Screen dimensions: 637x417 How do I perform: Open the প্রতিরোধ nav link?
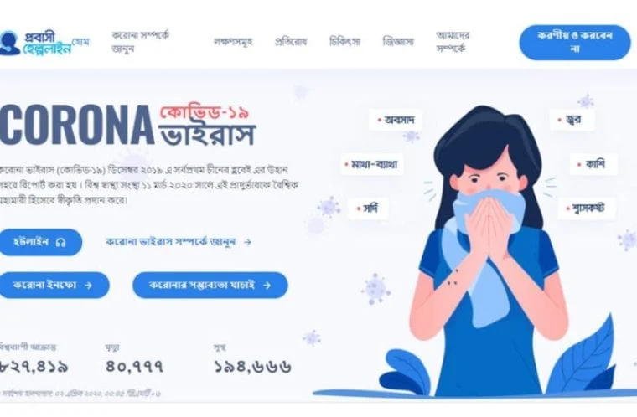291,41
